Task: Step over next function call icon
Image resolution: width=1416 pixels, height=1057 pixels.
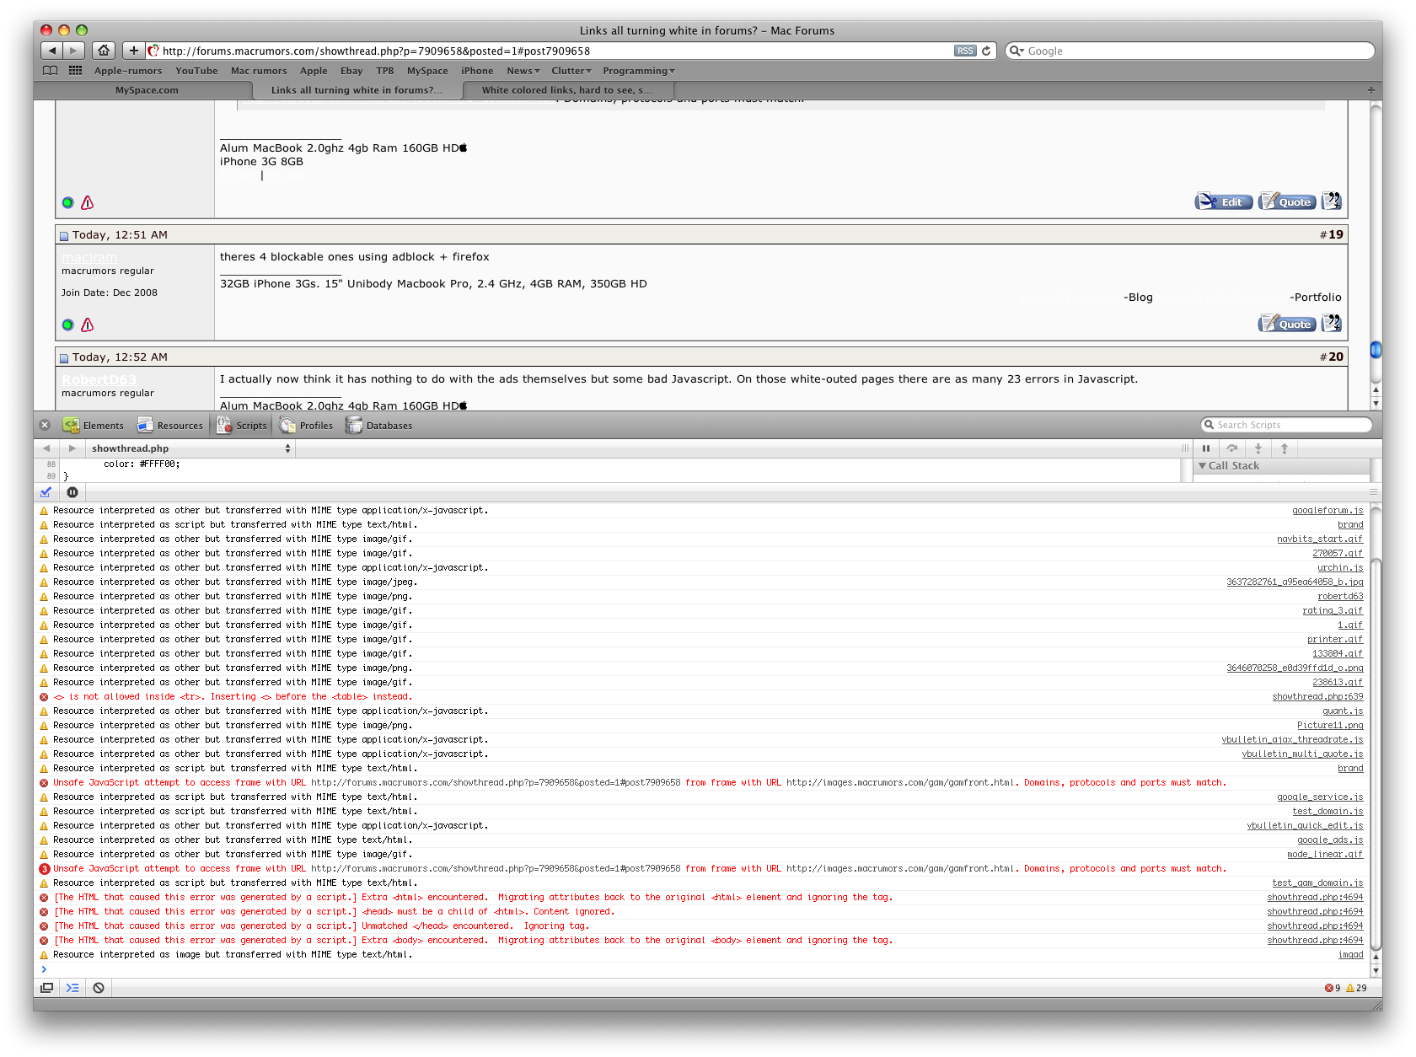Action: (1232, 448)
